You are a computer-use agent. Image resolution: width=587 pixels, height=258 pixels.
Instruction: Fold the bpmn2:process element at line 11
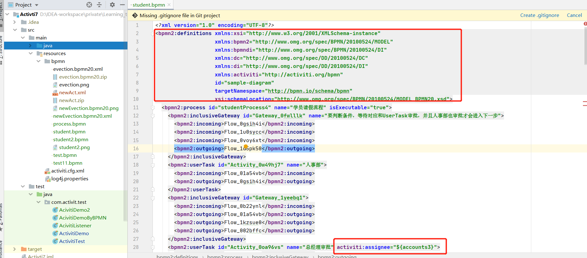(x=153, y=107)
